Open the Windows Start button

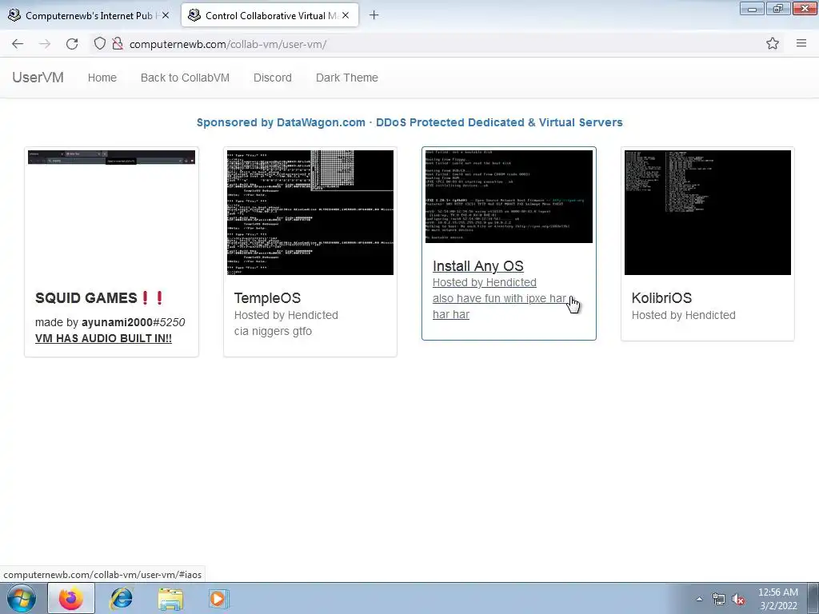[21, 598]
